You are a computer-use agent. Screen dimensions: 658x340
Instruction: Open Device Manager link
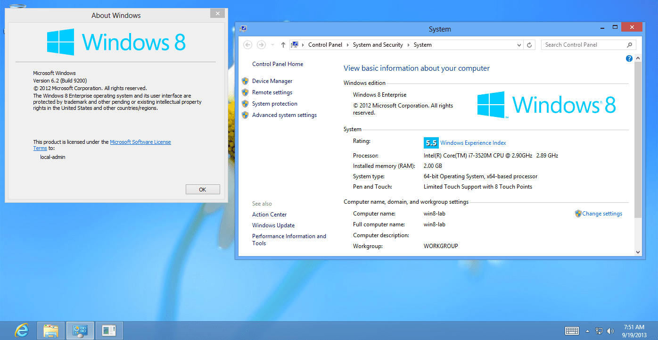272,81
